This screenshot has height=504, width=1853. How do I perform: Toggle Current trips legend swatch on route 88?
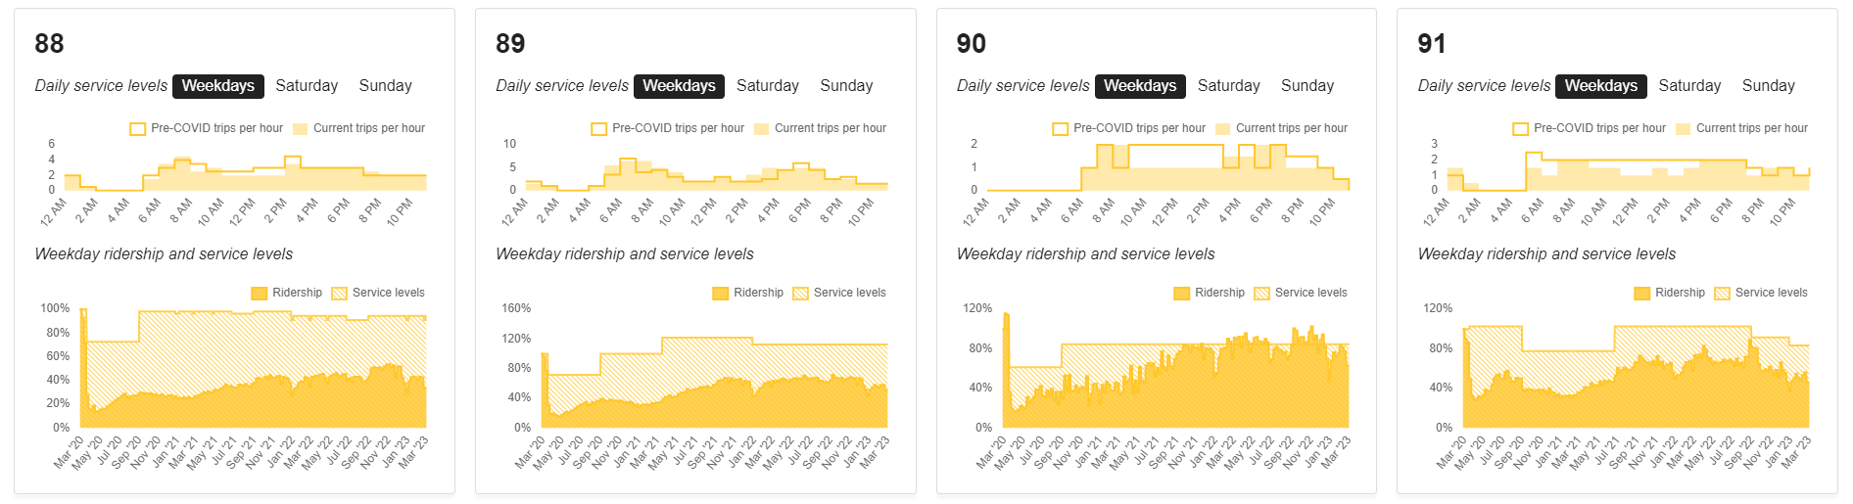[301, 129]
